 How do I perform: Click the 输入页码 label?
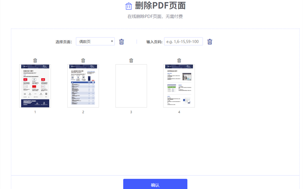[155, 42]
